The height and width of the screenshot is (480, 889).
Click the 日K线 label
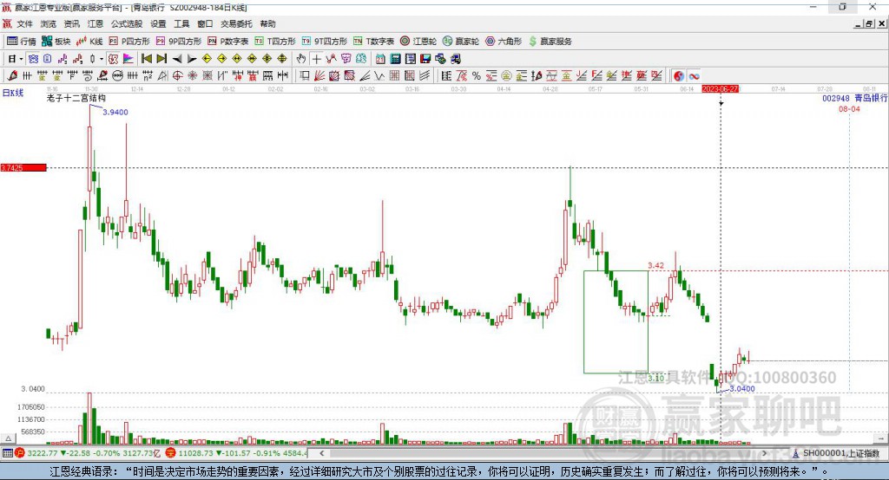(13, 93)
